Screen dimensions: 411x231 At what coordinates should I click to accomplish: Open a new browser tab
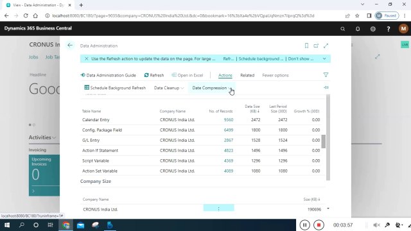coord(81,5)
